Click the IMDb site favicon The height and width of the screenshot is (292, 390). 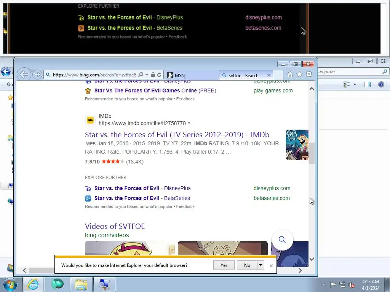point(90,120)
